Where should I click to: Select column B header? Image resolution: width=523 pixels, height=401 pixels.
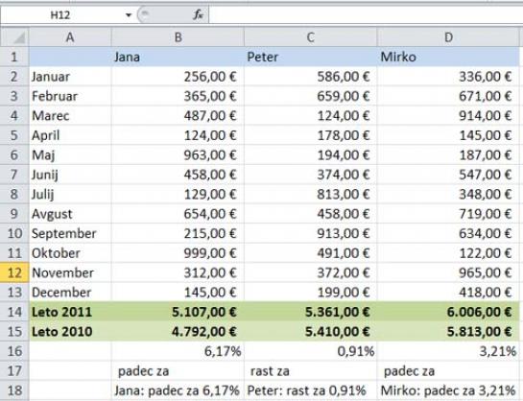tap(178, 37)
